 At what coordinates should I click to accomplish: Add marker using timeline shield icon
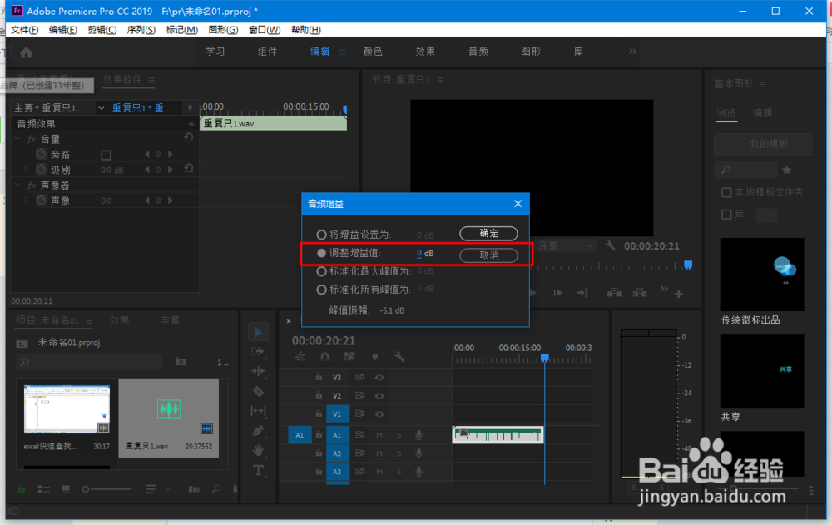click(374, 357)
